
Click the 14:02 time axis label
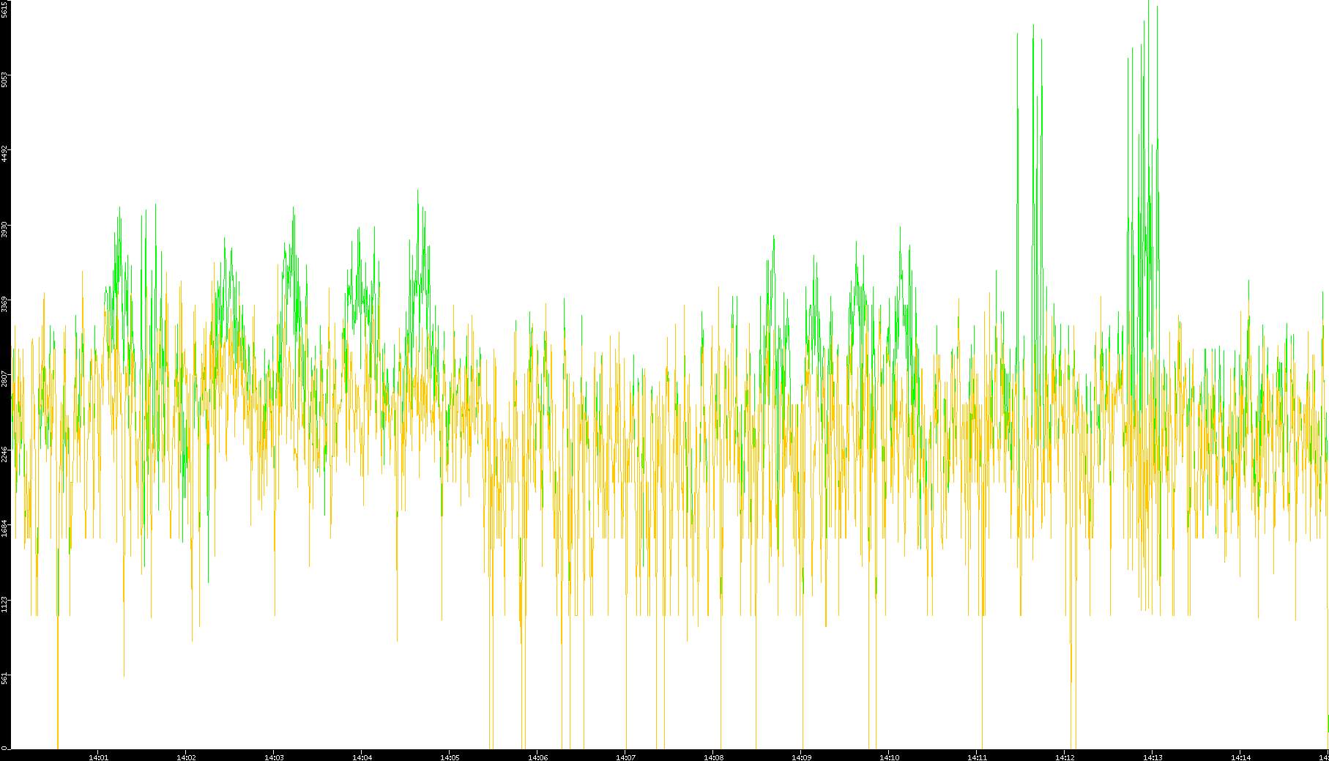click(x=186, y=757)
